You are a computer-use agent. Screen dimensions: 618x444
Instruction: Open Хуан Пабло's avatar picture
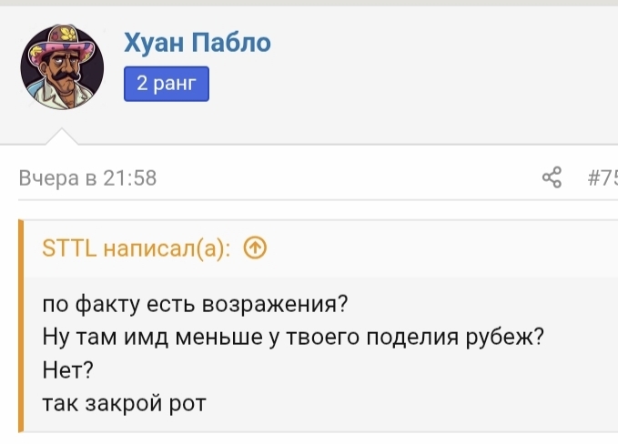tap(62, 66)
